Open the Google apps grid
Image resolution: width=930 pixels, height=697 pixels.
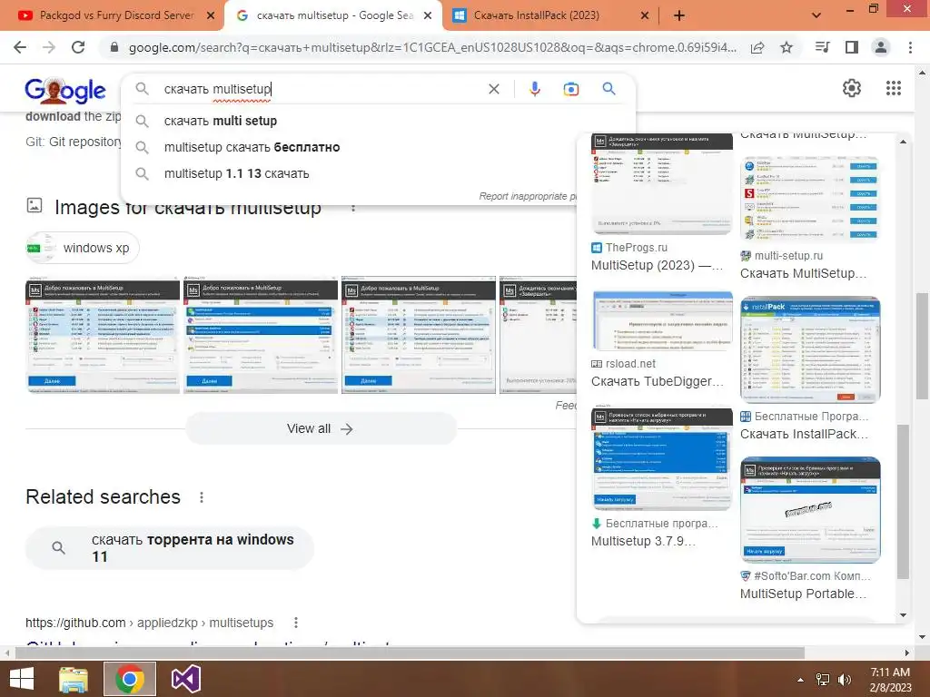(x=894, y=88)
